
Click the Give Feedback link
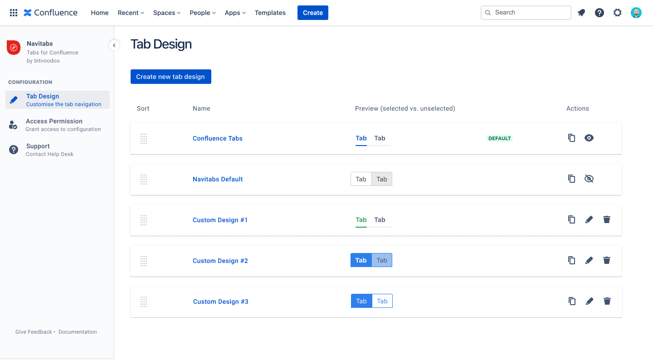(x=34, y=332)
